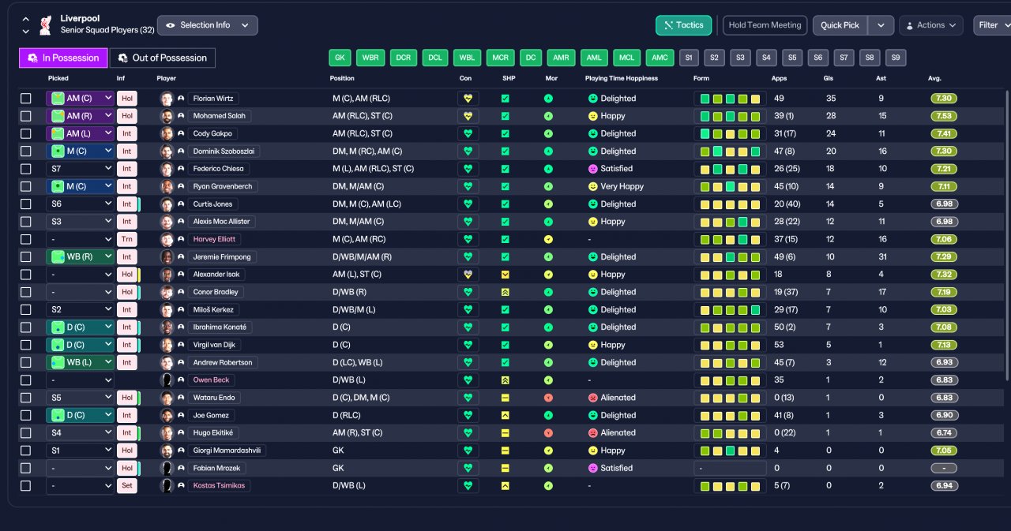Open the WB (R) picked dropdown for Jeremie Frimpong

pos(80,256)
